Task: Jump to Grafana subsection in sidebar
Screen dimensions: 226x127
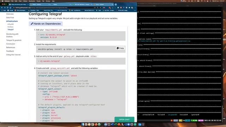Action: 10,27
